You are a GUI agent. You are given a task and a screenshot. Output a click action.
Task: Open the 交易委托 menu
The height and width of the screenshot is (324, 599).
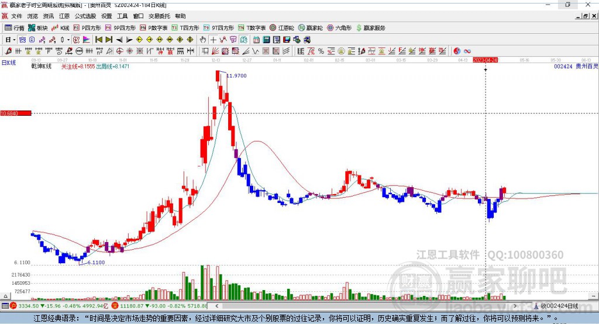(x=159, y=16)
